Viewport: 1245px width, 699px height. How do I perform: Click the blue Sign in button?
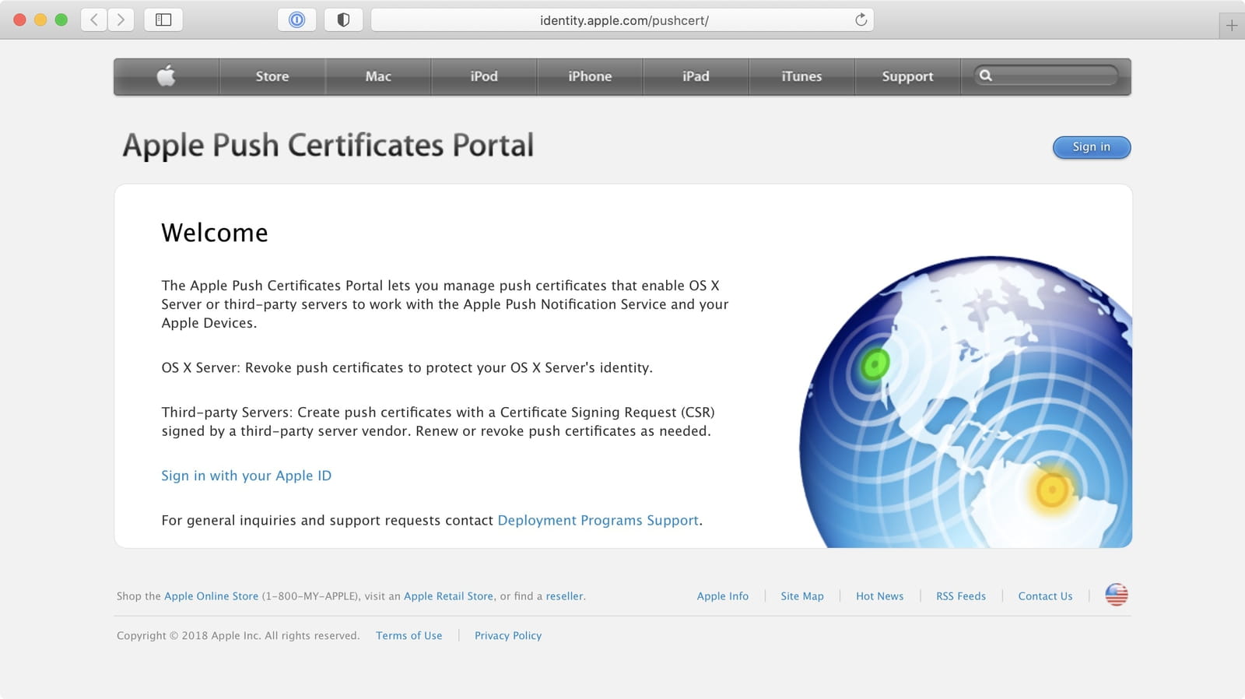point(1092,147)
